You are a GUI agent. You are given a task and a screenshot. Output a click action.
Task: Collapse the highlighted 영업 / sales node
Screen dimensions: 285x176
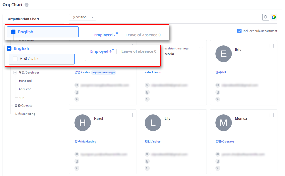pos(15,59)
